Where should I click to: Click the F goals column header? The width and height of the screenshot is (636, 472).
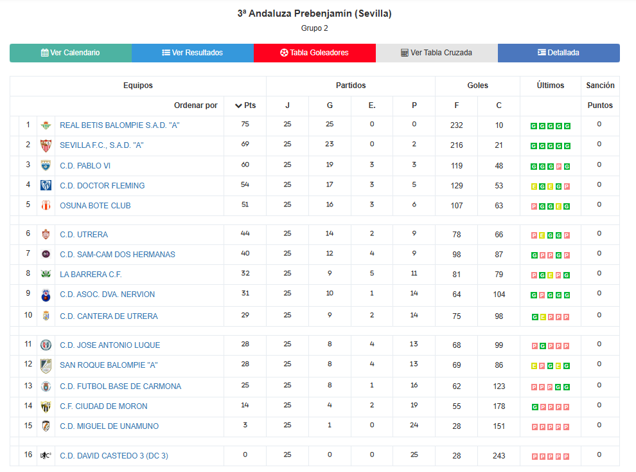[457, 105]
